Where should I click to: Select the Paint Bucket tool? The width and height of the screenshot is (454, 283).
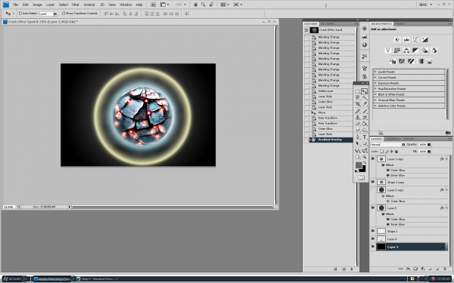[x=364, y=124]
